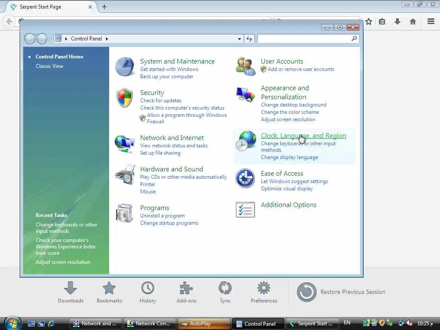Open a new browser tab with plus
Screen dimensions: 440x330
(x=104, y=7)
